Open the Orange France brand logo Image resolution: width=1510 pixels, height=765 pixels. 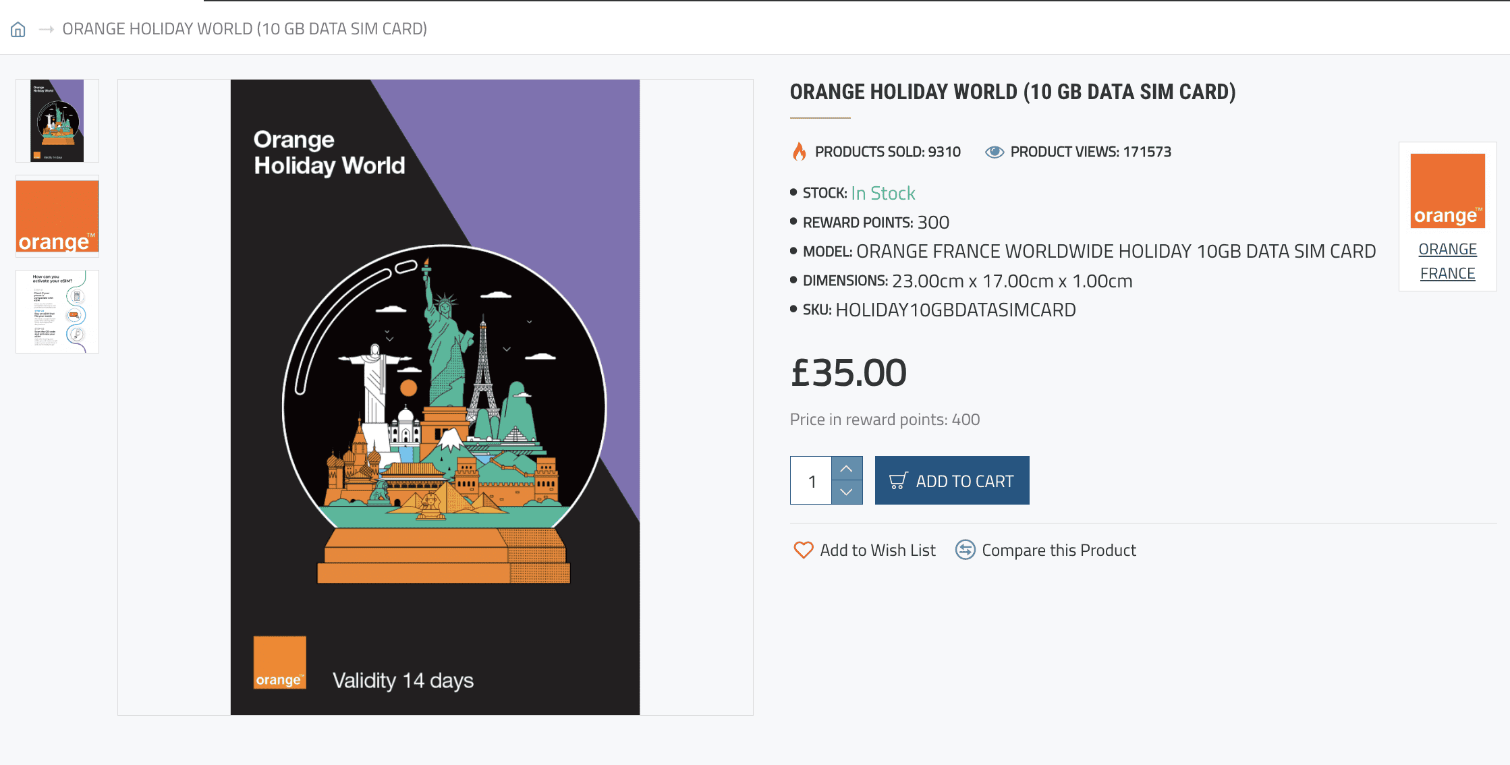[1447, 191]
